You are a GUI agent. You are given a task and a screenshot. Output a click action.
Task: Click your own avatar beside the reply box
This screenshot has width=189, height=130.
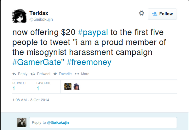coord(22,122)
